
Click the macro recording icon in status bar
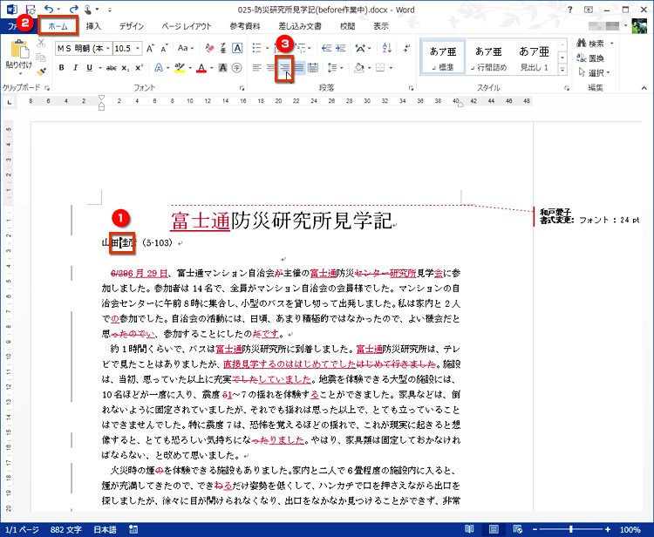[x=133, y=529]
